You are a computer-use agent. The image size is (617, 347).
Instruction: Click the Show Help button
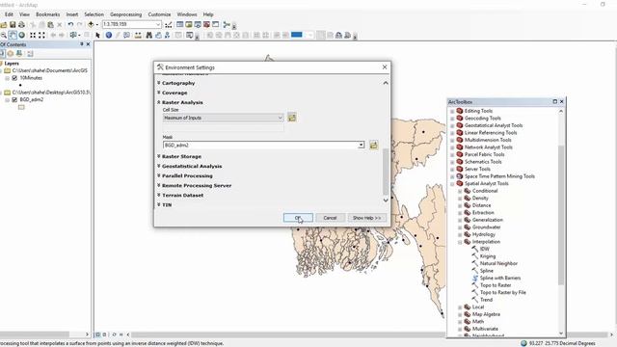click(x=366, y=218)
